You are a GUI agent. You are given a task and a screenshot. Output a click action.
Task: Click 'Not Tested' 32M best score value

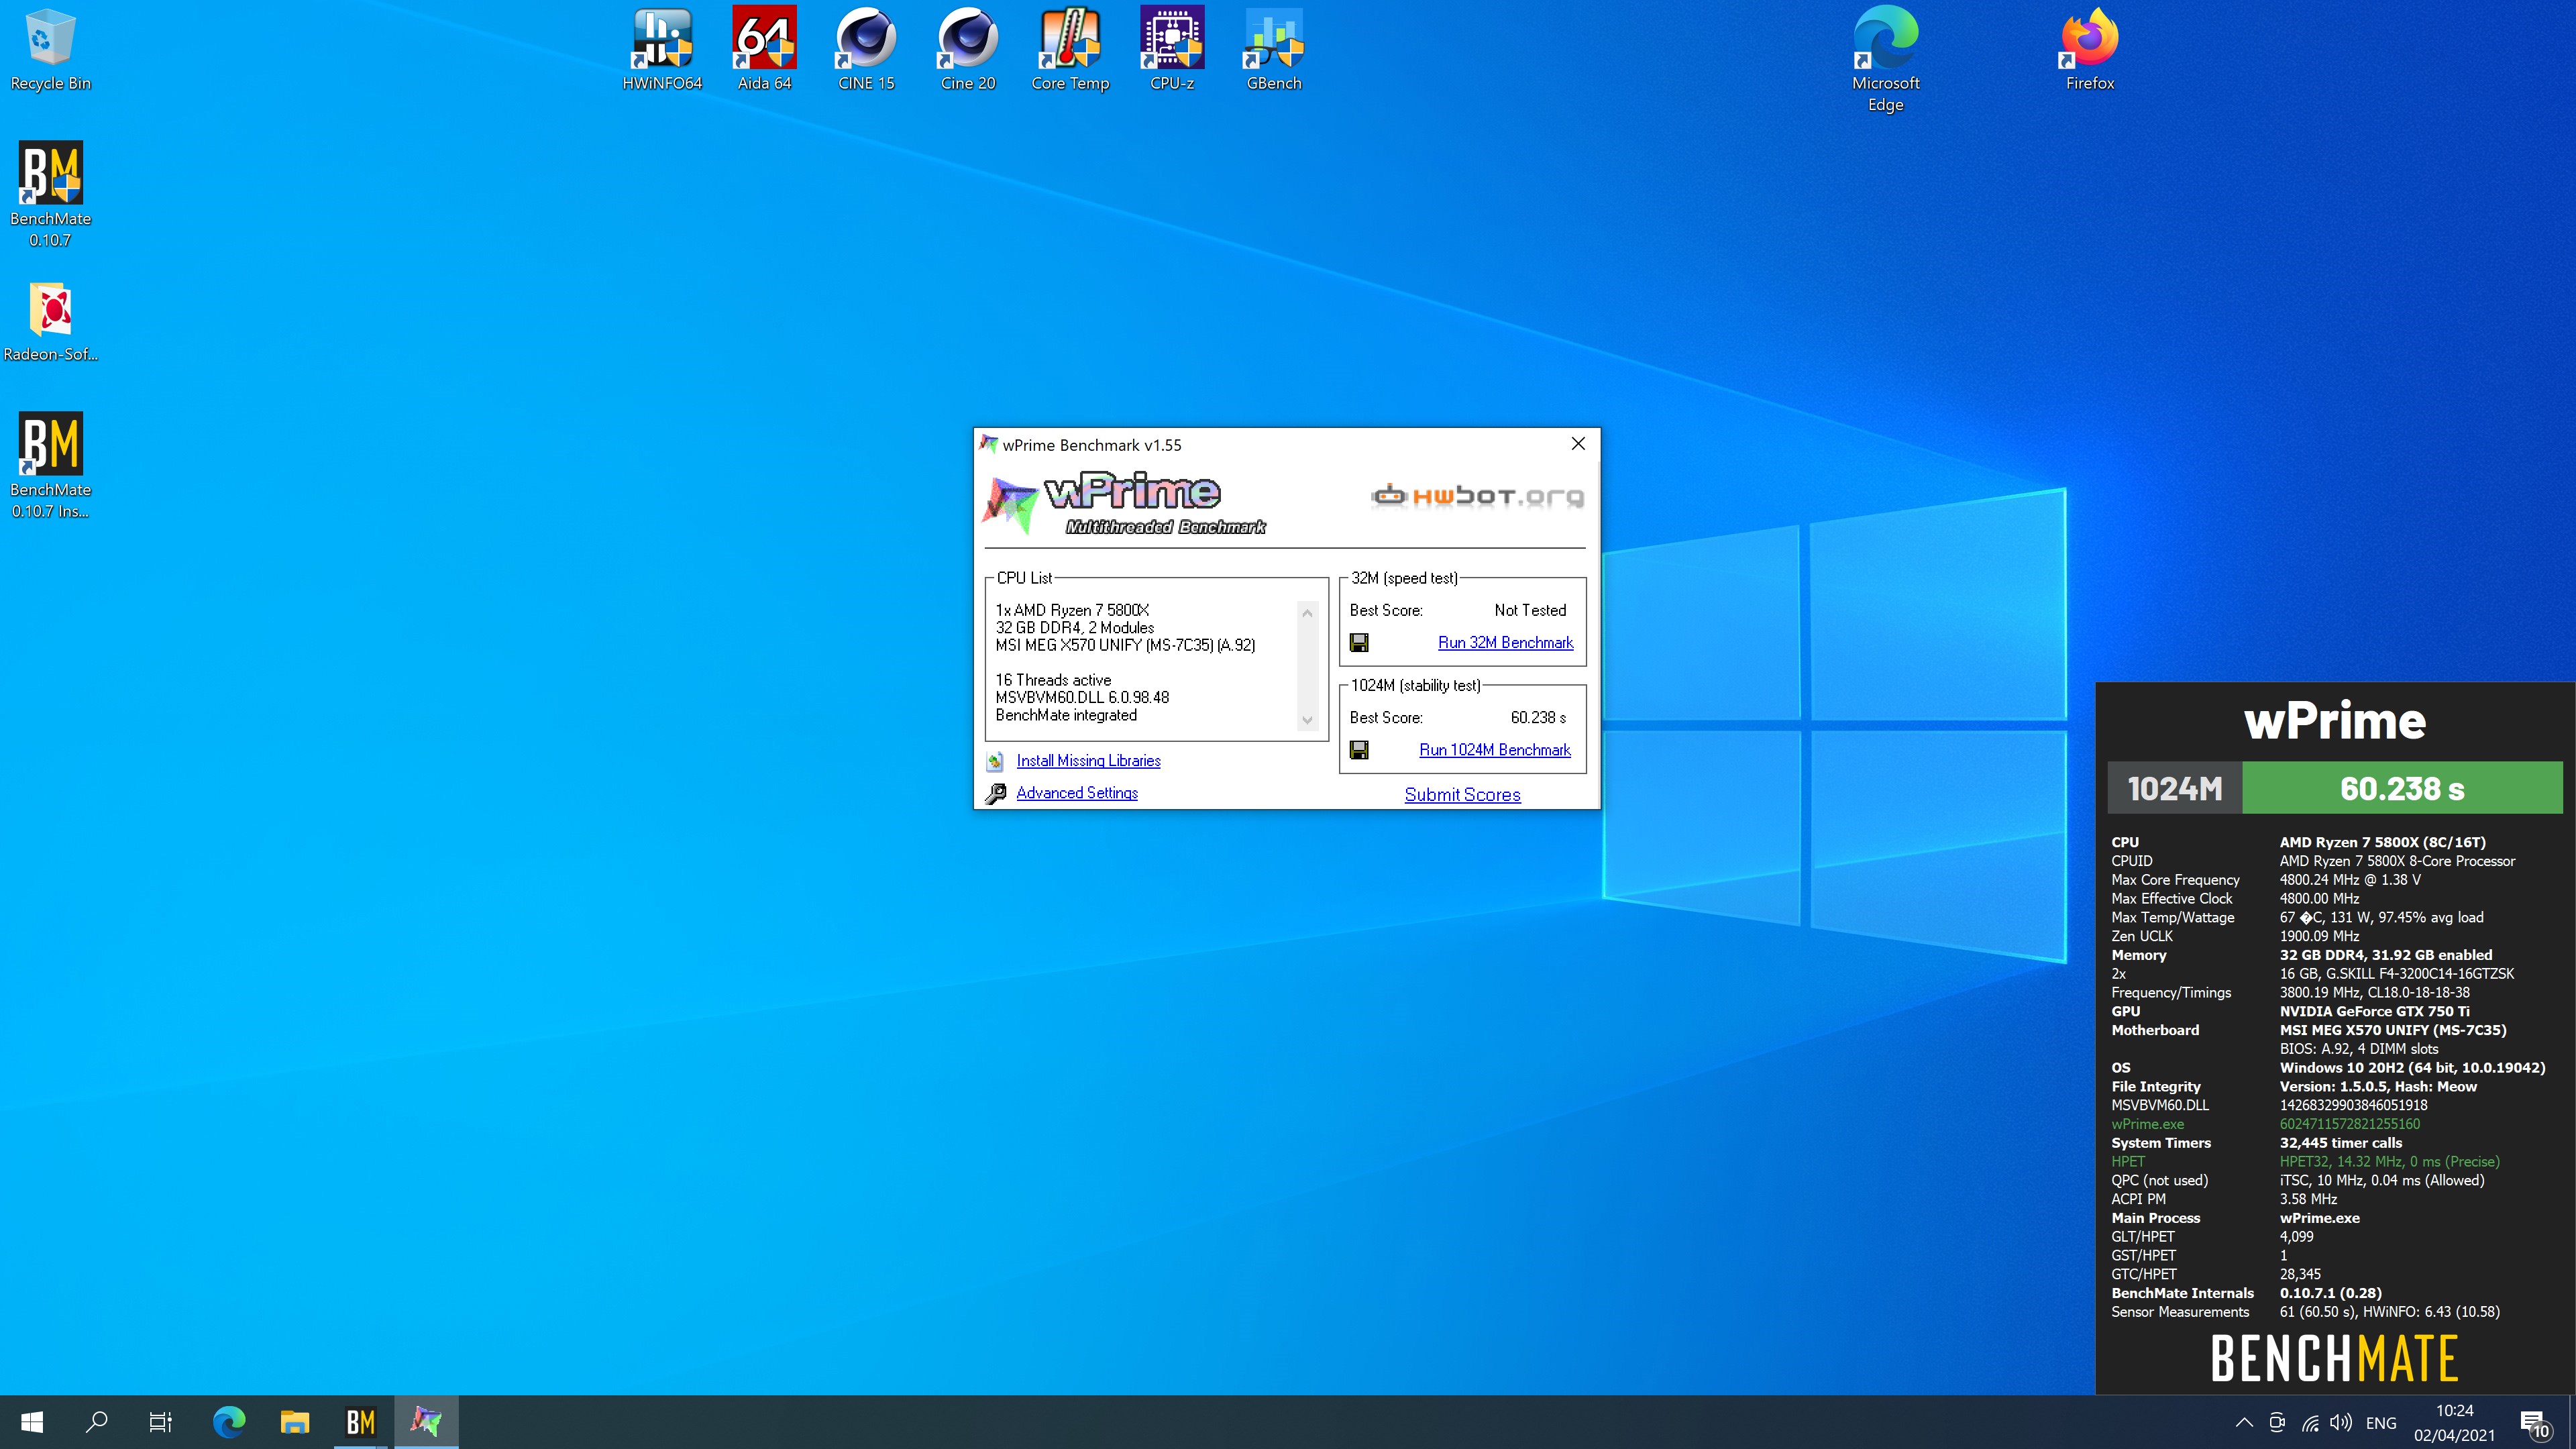(x=1530, y=610)
